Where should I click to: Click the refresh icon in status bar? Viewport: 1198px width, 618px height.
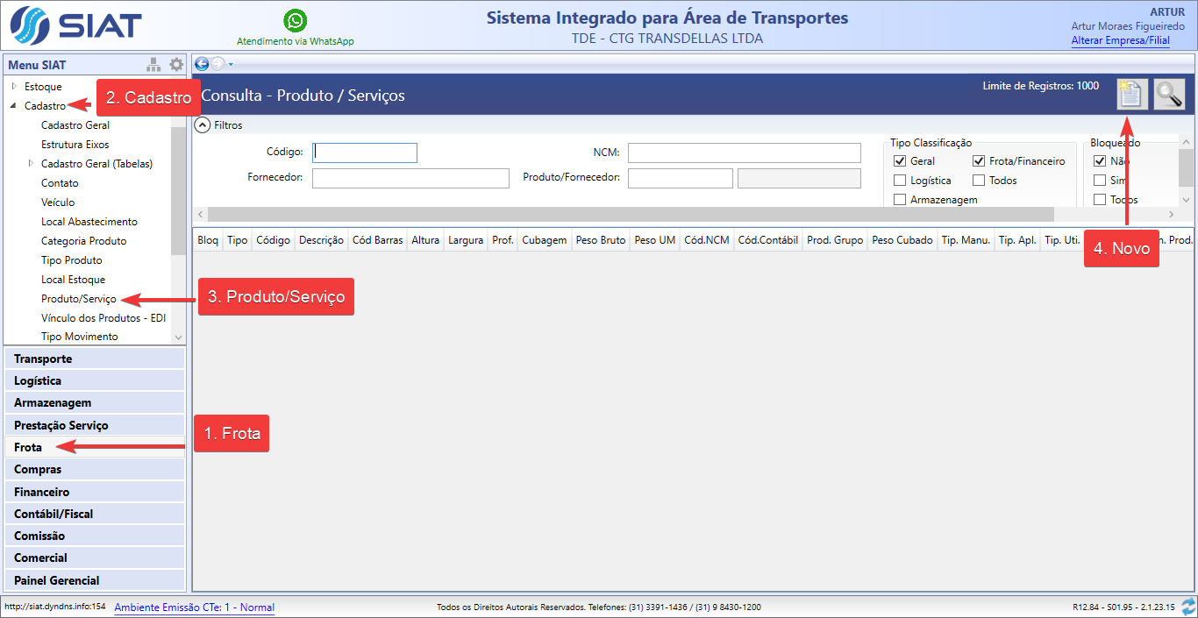pyautogui.click(x=1188, y=607)
